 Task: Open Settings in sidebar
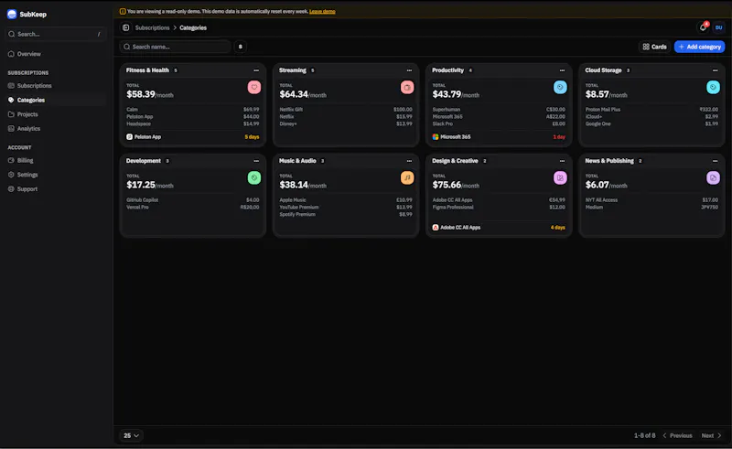pos(56,175)
